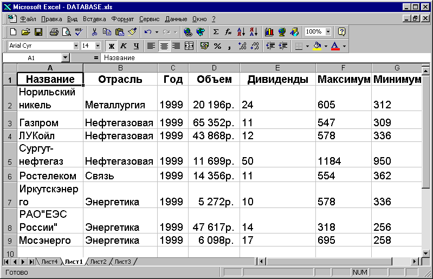Expand fill color dropdown arrow
Viewport: 433px width, 279px height.
[326, 46]
